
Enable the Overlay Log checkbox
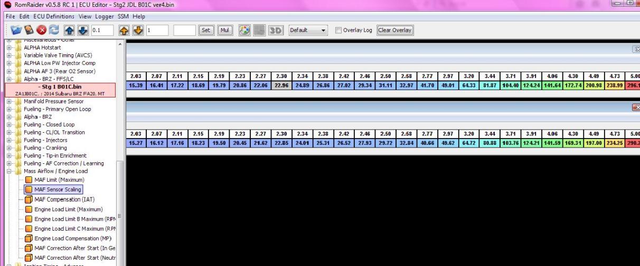[x=339, y=30]
